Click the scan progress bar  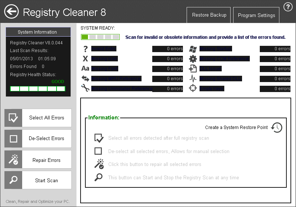pos(100,37)
